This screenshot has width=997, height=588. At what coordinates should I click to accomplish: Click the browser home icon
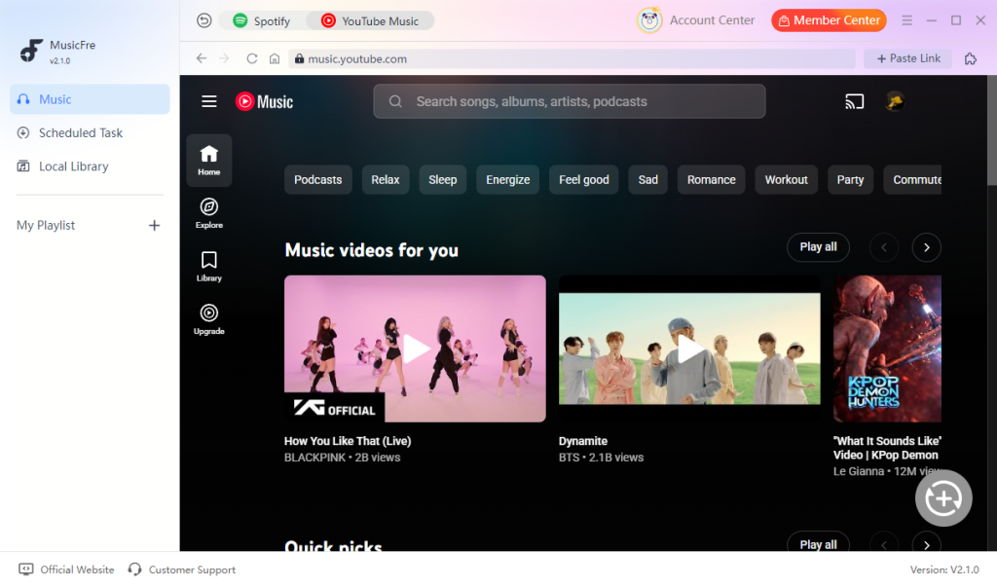(x=274, y=58)
